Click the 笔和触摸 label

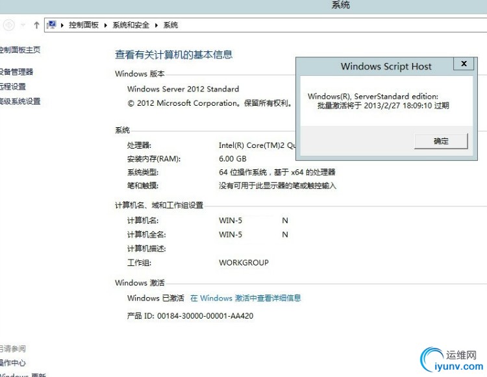143,186
